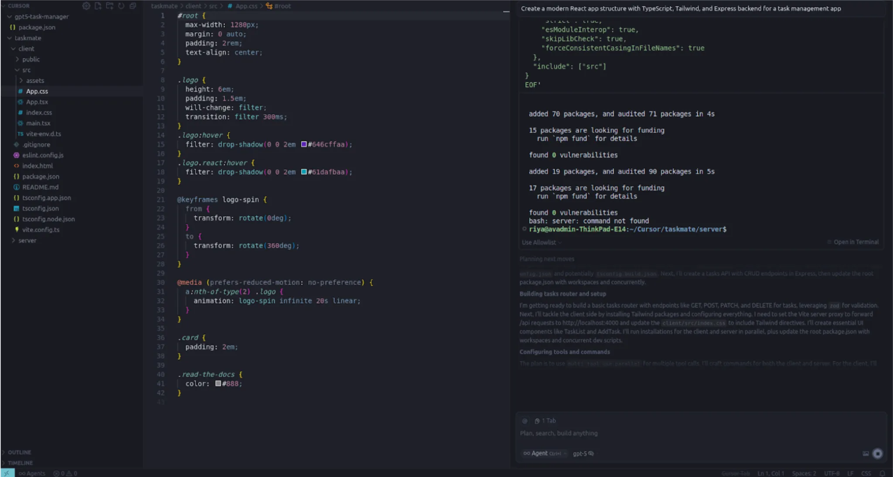The image size is (893, 477).
Task: Change encoding via UTF-8
Action: point(832,473)
